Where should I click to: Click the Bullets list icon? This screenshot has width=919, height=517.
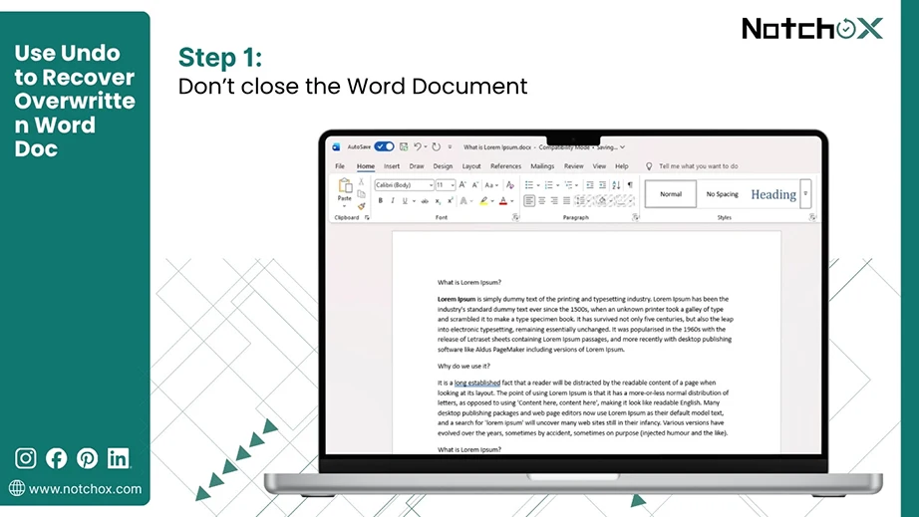pyautogui.click(x=529, y=185)
